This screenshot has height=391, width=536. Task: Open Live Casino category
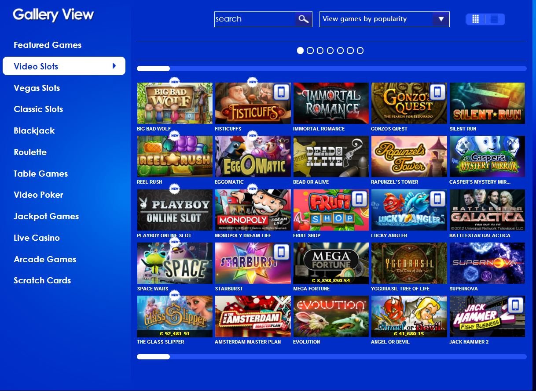click(x=37, y=238)
